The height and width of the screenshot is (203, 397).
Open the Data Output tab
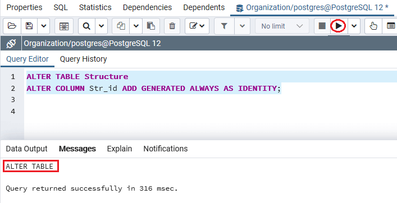click(x=26, y=149)
